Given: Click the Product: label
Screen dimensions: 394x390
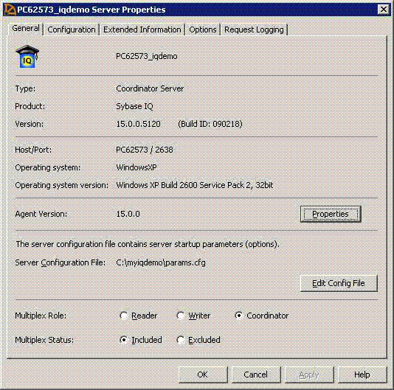Looking at the screenshot, I should pyautogui.click(x=30, y=106).
